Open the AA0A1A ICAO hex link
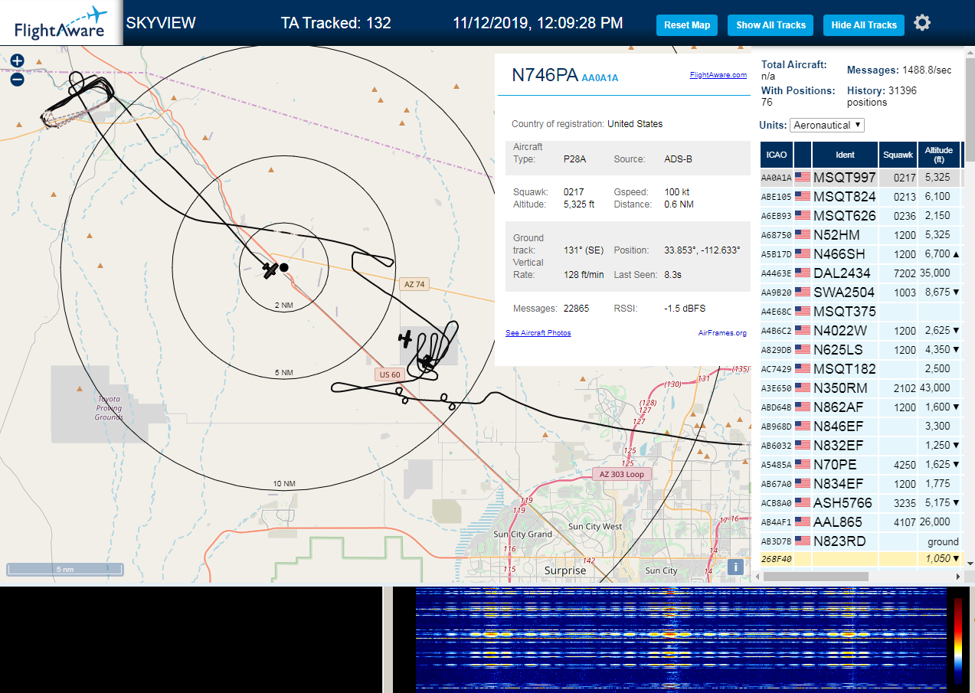The image size is (975, 693). click(x=600, y=77)
